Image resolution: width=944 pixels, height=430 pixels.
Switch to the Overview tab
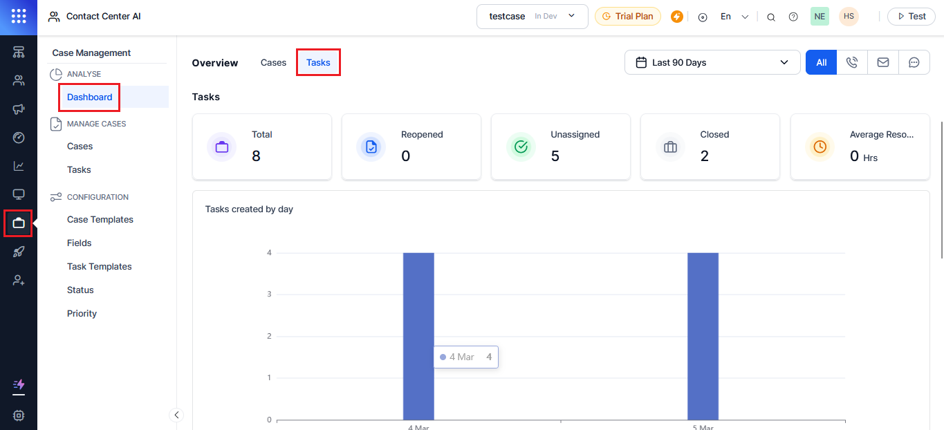point(214,62)
